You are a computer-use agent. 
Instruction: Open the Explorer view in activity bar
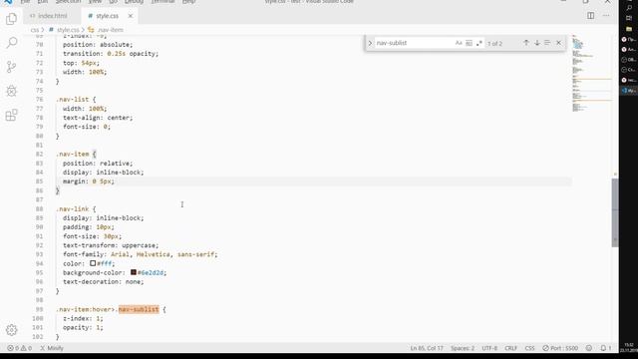[x=11, y=19]
